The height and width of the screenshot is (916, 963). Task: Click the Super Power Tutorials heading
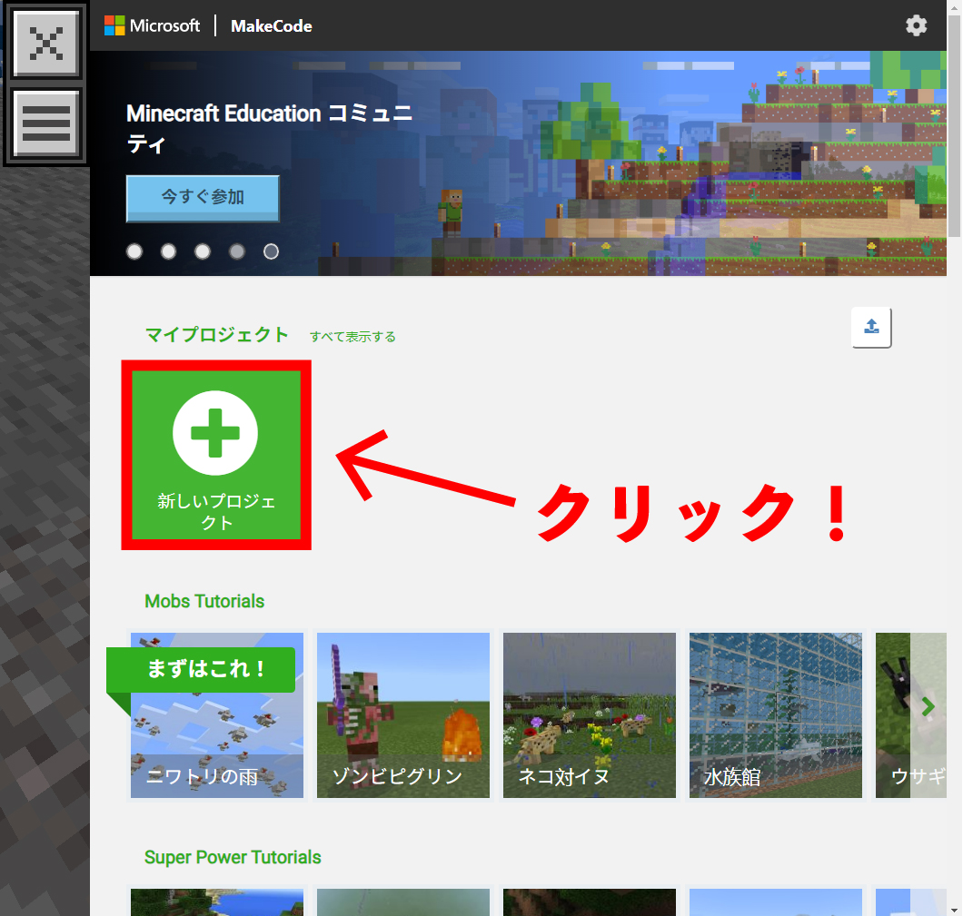click(x=233, y=857)
